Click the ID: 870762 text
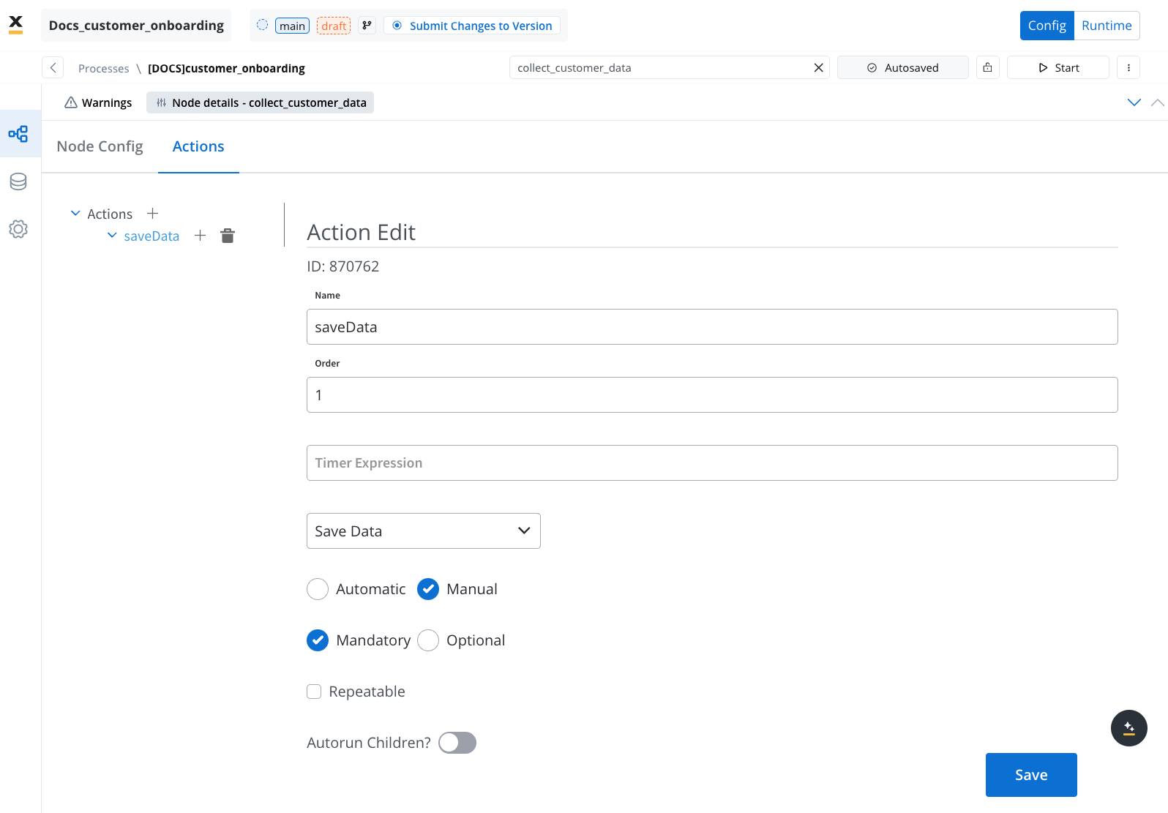 342,266
